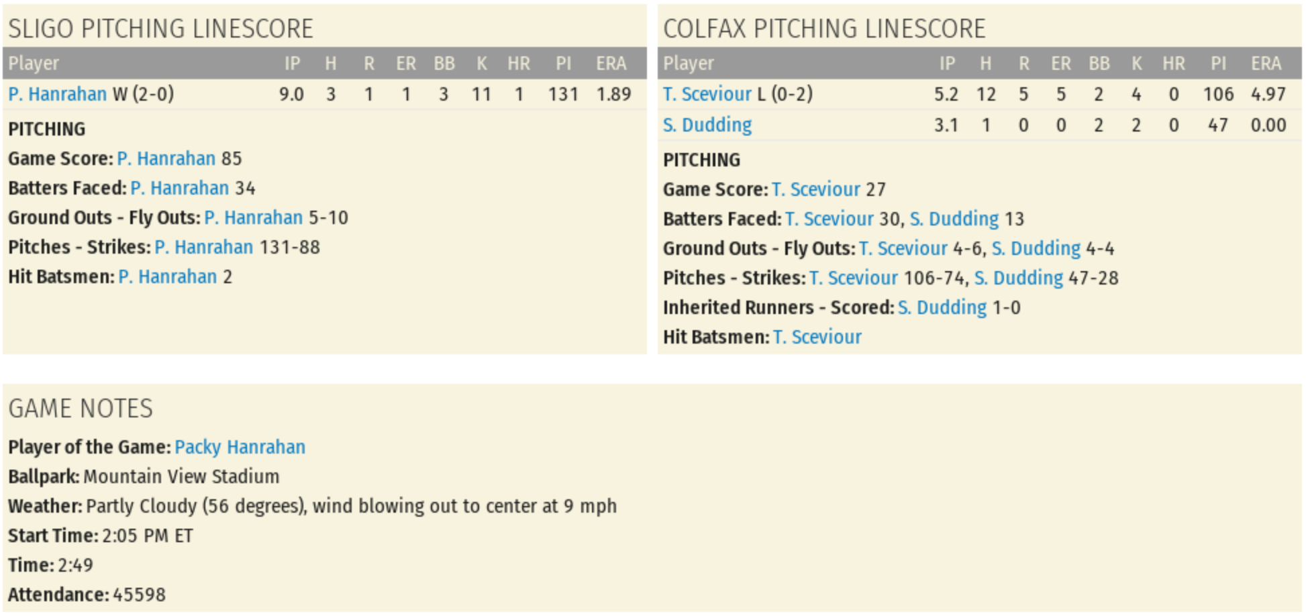Click IP column header in Colfax table
The width and height of the screenshot is (1306, 616).
pos(946,64)
